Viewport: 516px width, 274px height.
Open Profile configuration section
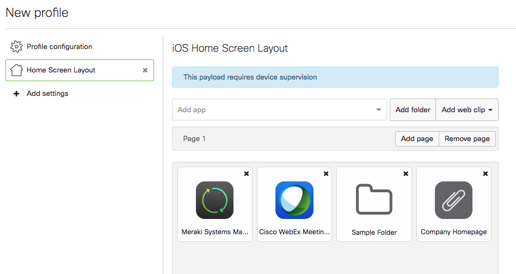pyautogui.click(x=59, y=46)
